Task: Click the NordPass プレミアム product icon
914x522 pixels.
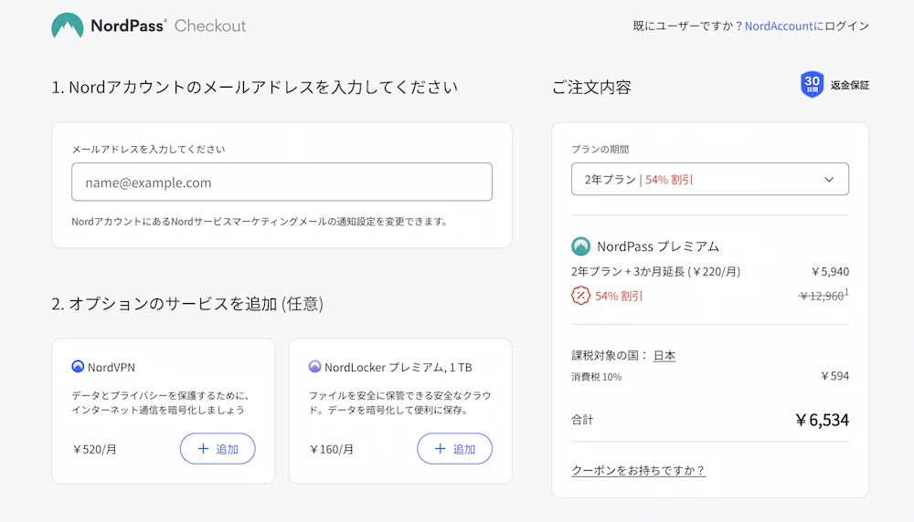Action: (x=580, y=246)
